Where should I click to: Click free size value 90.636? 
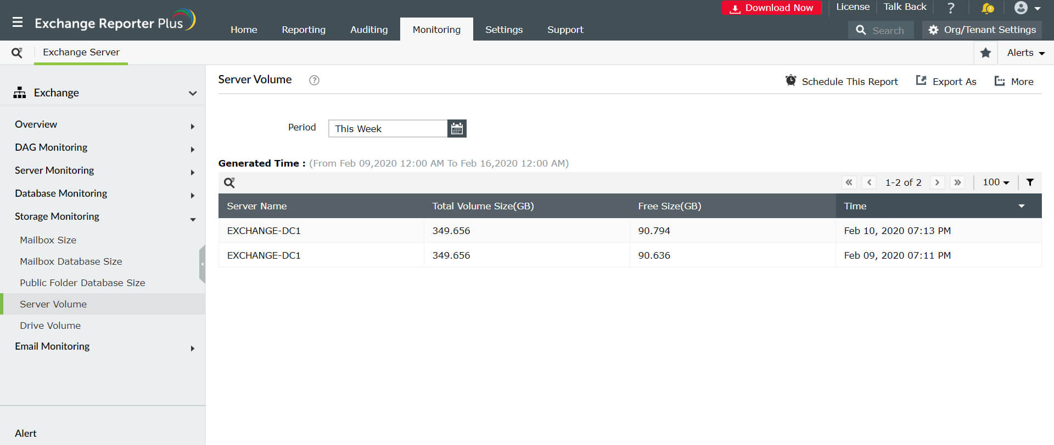654,255
